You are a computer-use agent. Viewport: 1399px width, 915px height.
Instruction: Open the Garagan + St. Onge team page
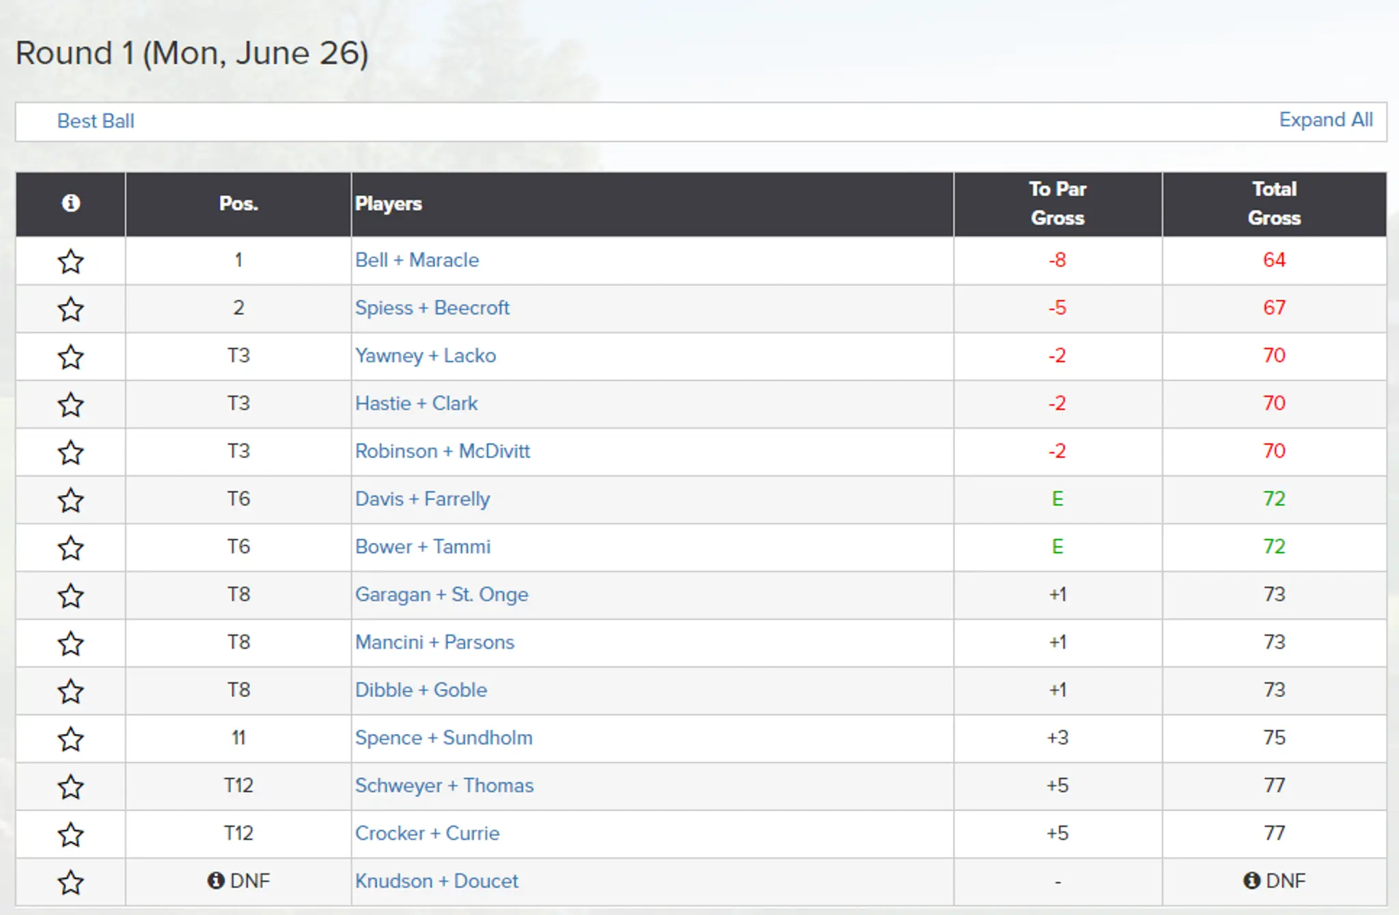click(442, 594)
